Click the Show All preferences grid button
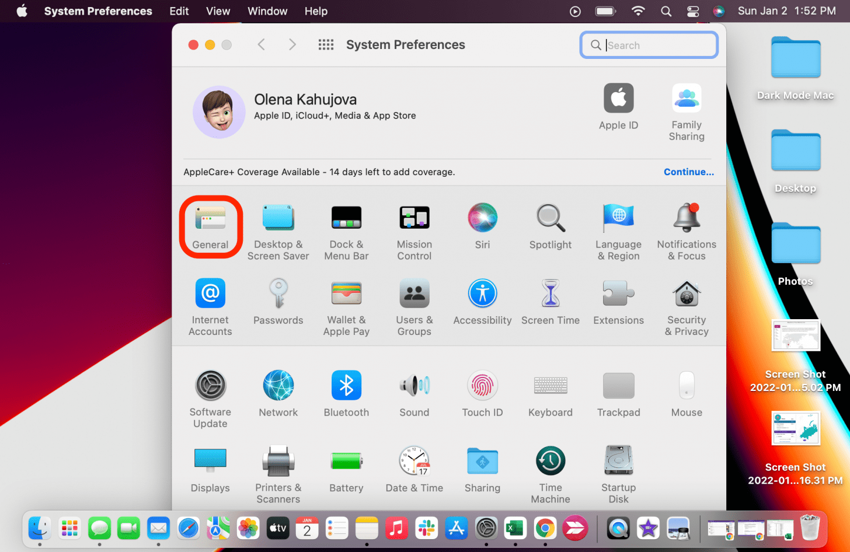 click(326, 44)
